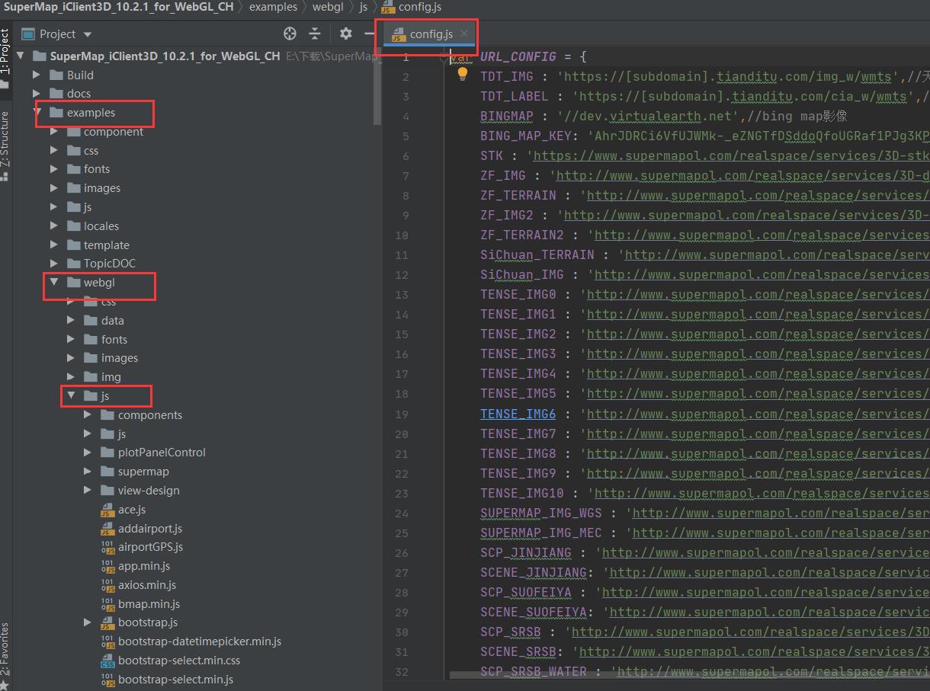Click the examples breadcrumb in path bar
The height and width of the screenshot is (691, 930).
click(x=273, y=7)
